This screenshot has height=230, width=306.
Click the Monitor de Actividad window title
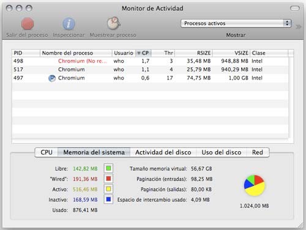coord(152,9)
